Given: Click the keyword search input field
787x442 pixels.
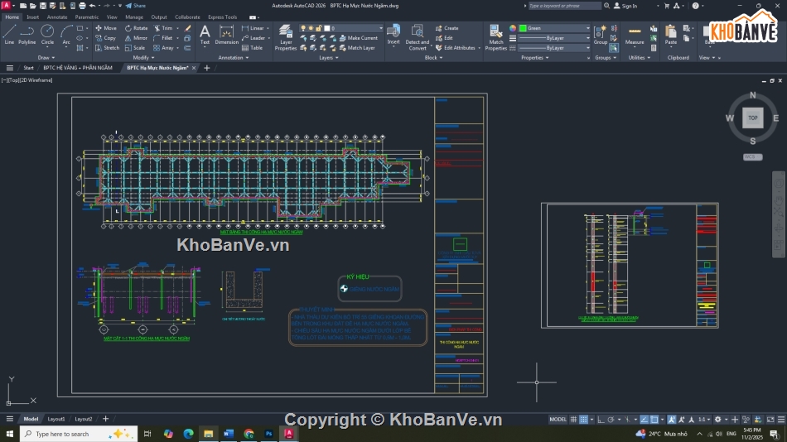Looking at the screenshot, I should 565,6.
